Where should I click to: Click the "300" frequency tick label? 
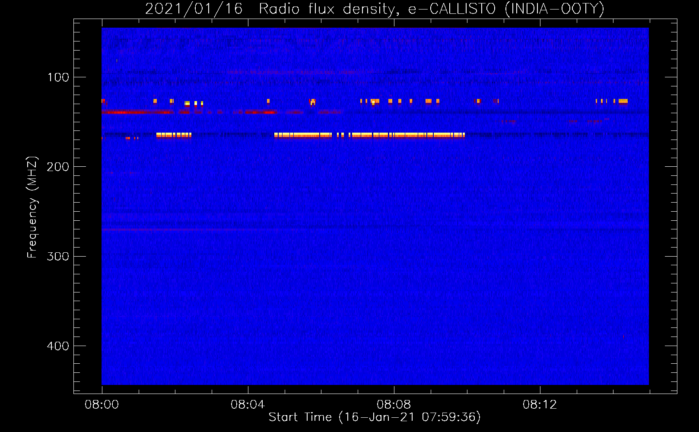[58, 256]
